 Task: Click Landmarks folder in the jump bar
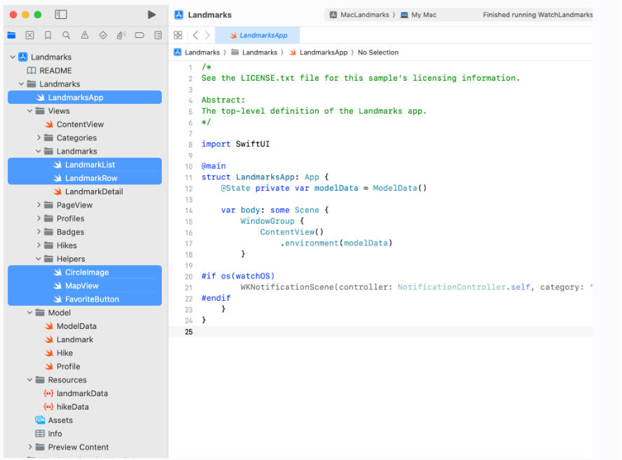254,53
